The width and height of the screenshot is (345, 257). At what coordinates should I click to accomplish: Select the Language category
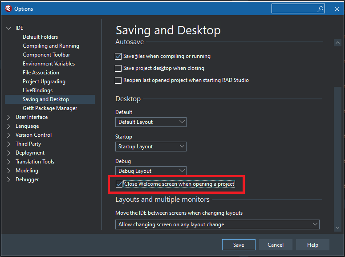(27, 126)
